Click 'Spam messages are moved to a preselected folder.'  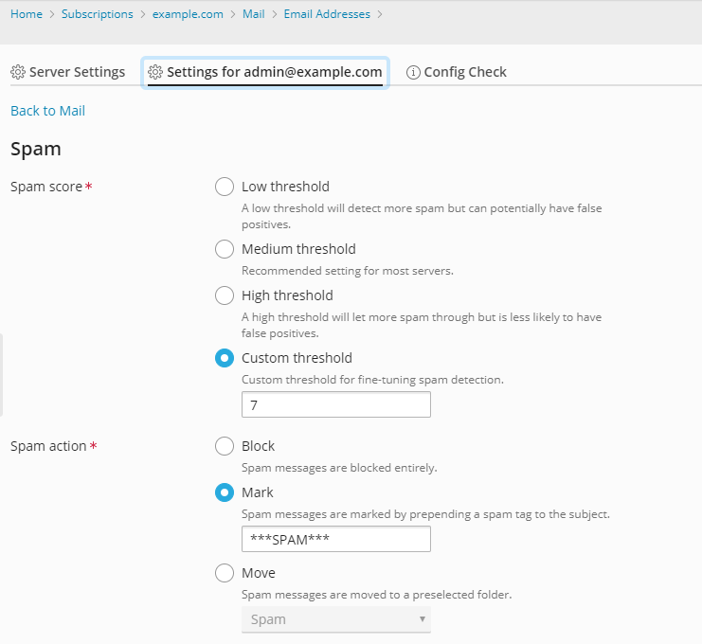376,595
